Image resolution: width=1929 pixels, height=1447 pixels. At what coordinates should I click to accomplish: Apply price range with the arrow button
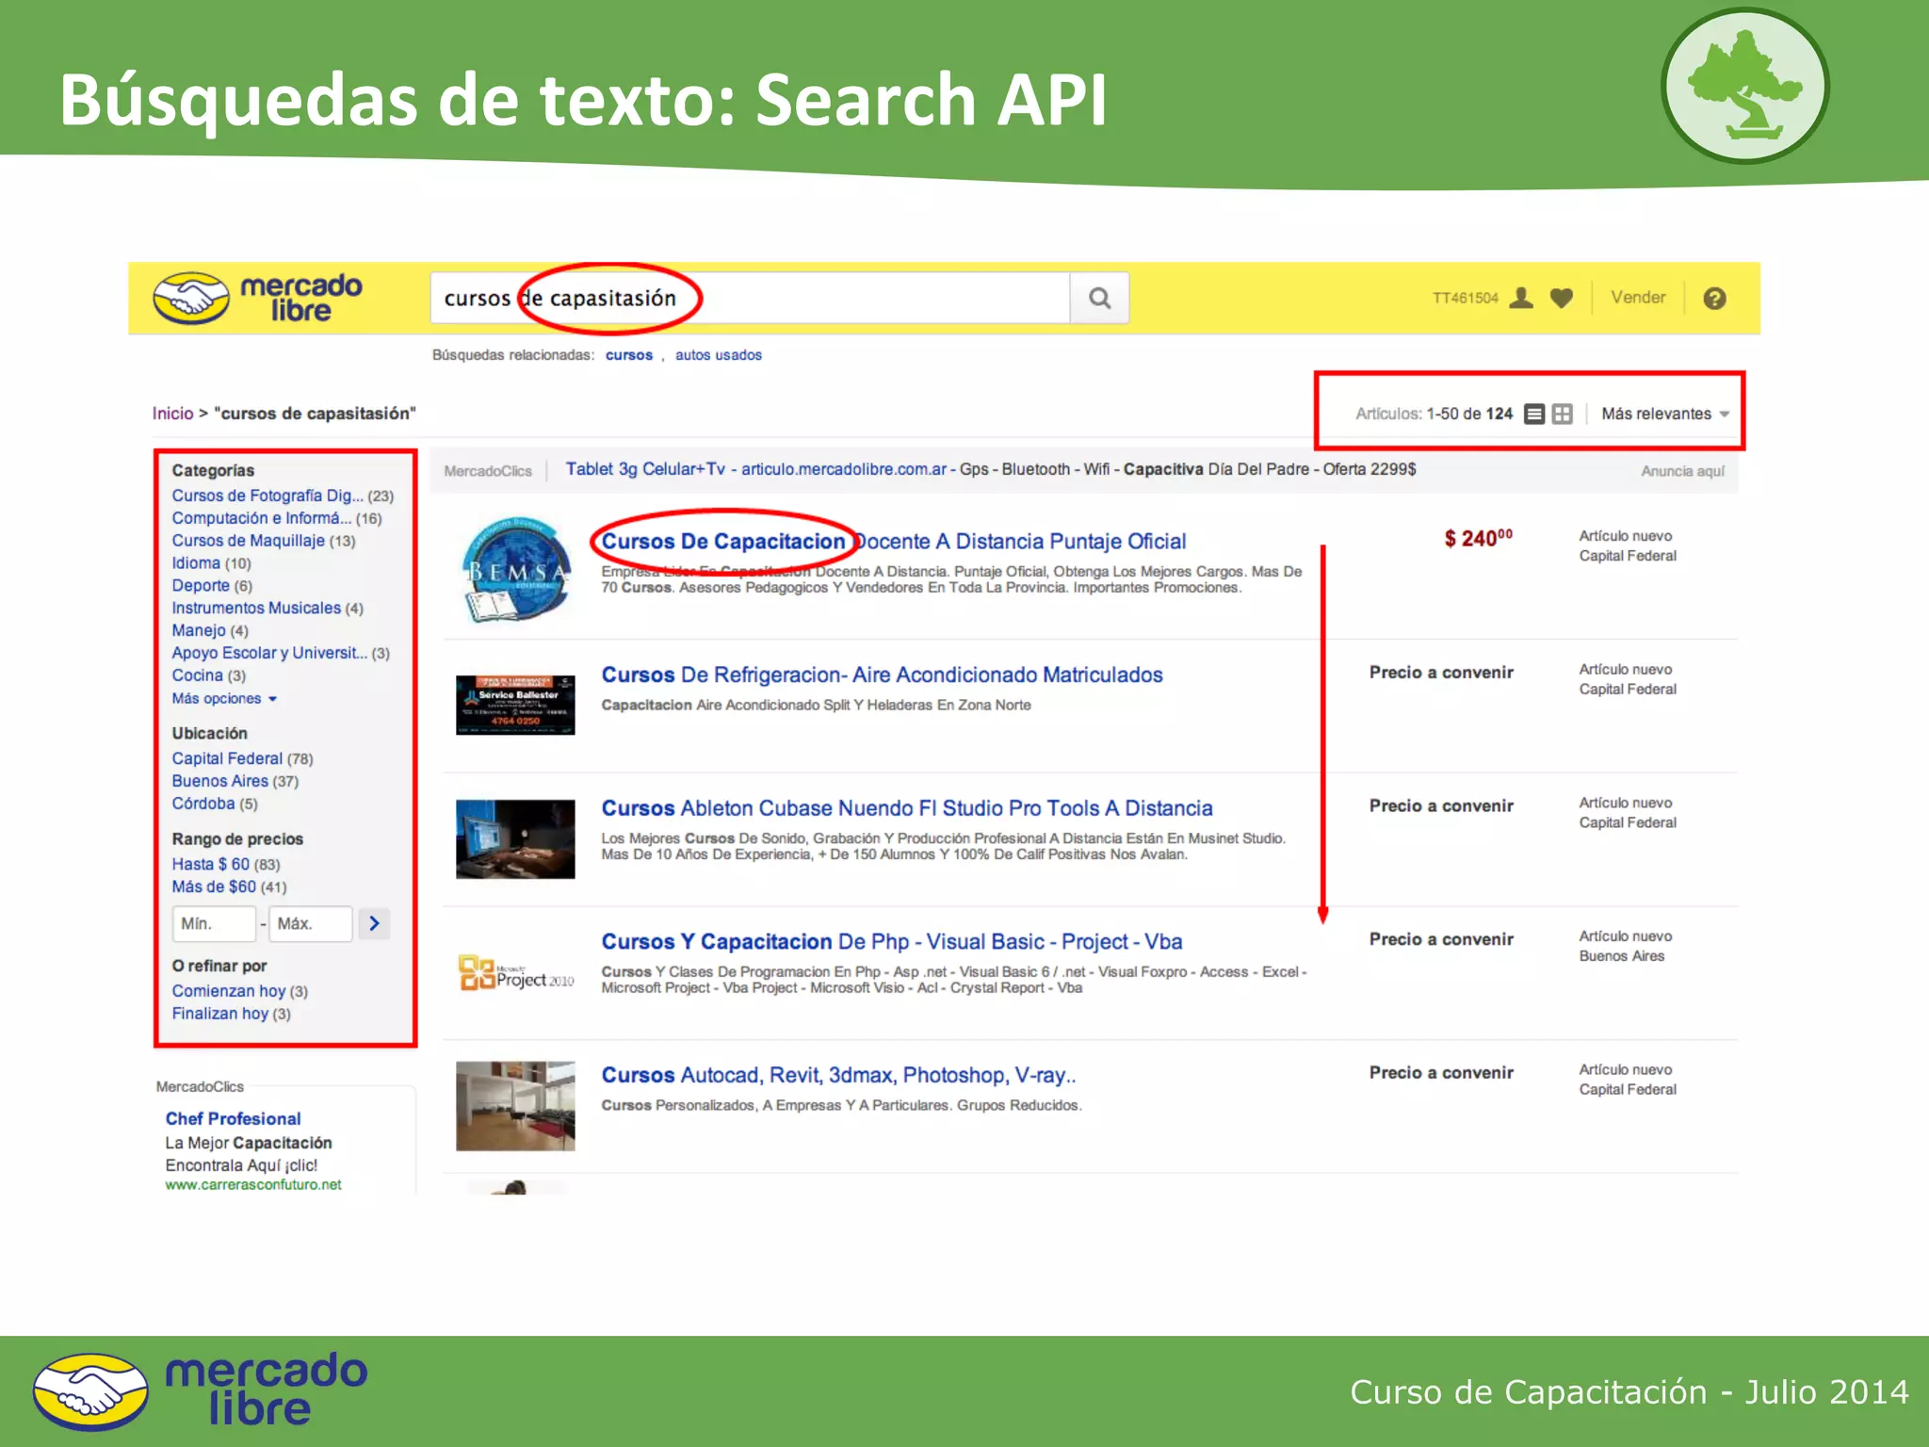click(374, 923)
